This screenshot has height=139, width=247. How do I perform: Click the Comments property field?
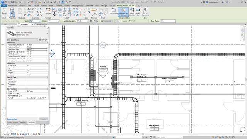coord(37,84)
